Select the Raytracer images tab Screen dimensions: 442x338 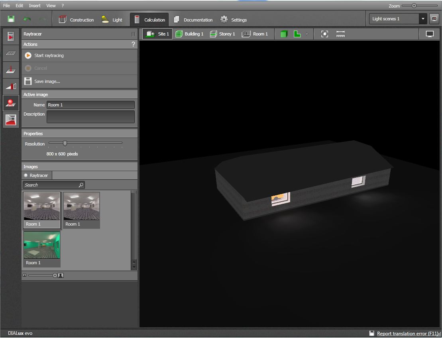[x=37, y=175]
